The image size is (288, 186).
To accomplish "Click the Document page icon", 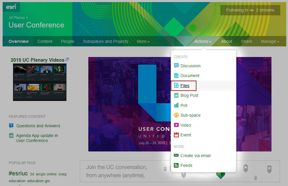I will tap(176, 76).
